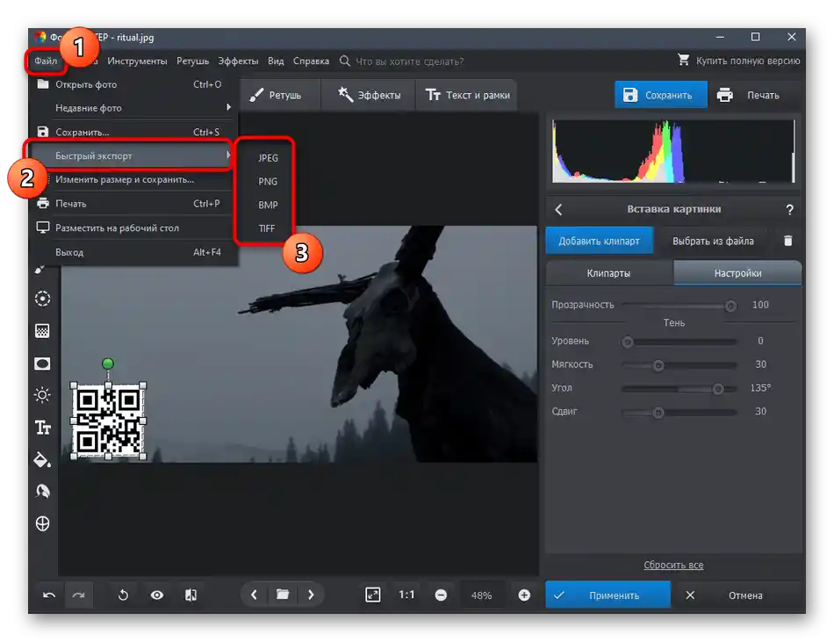Click the reset rotation arrow icon
Viewport: 834px width, 642px height.
coord(123,595)
